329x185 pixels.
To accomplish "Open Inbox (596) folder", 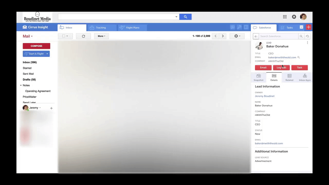I will [30, 62].
